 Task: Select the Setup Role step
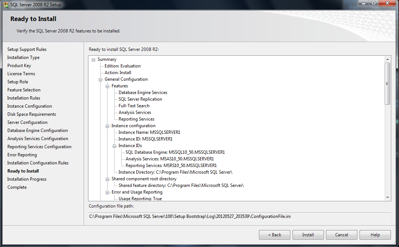pos(18,82)
